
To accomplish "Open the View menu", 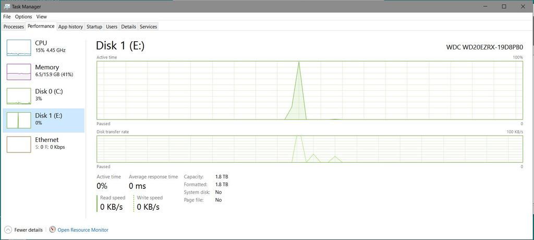I will pos(41,17).
